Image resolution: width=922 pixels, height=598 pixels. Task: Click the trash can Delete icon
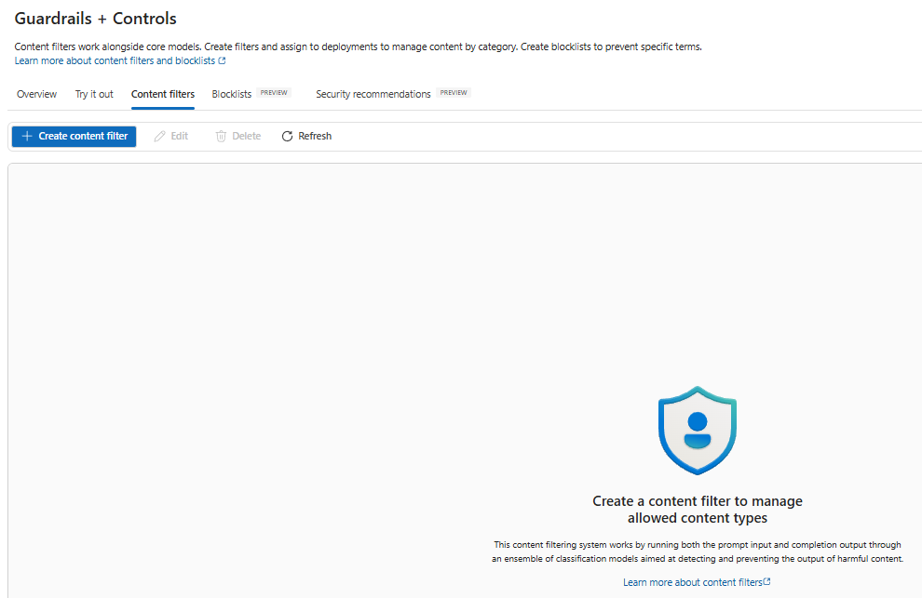pos(221,137)
